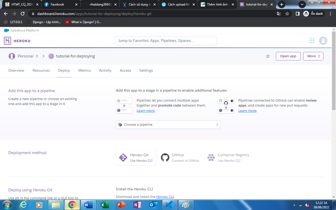Select the GitHub deployment method
The width and height of the screenshot is (336, 210).
tap(180, 157)
